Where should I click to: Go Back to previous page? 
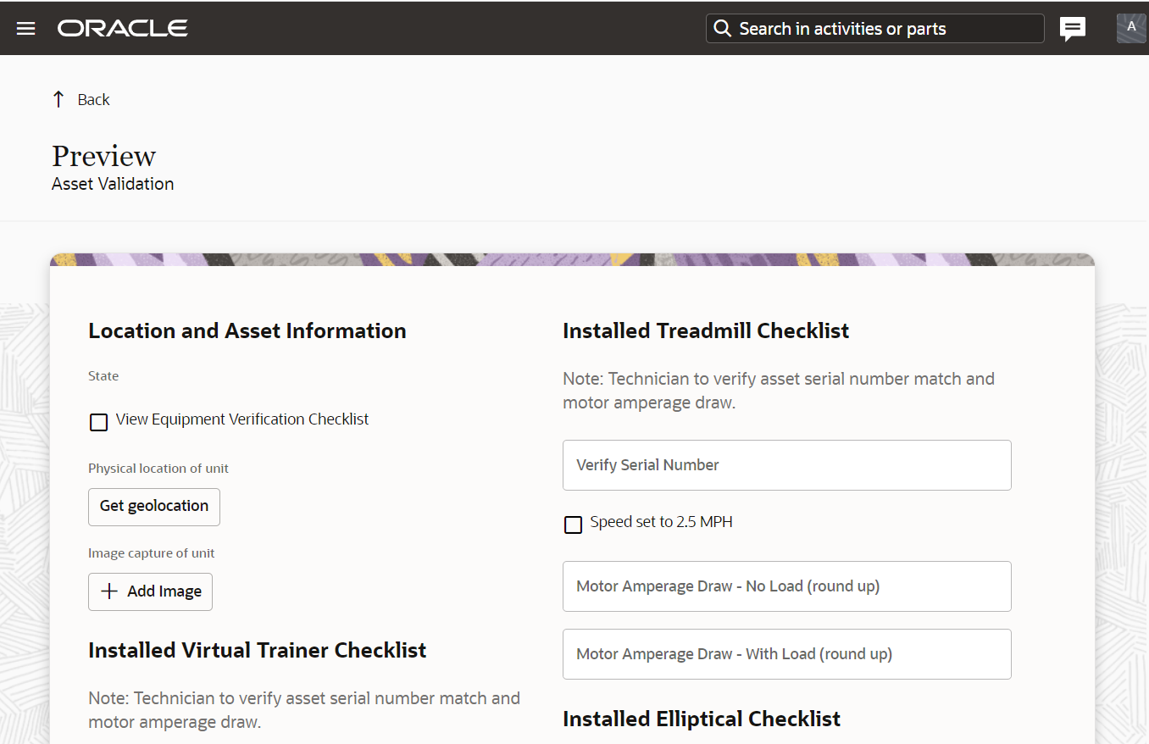pyautogui.click(x=93, y=99)
